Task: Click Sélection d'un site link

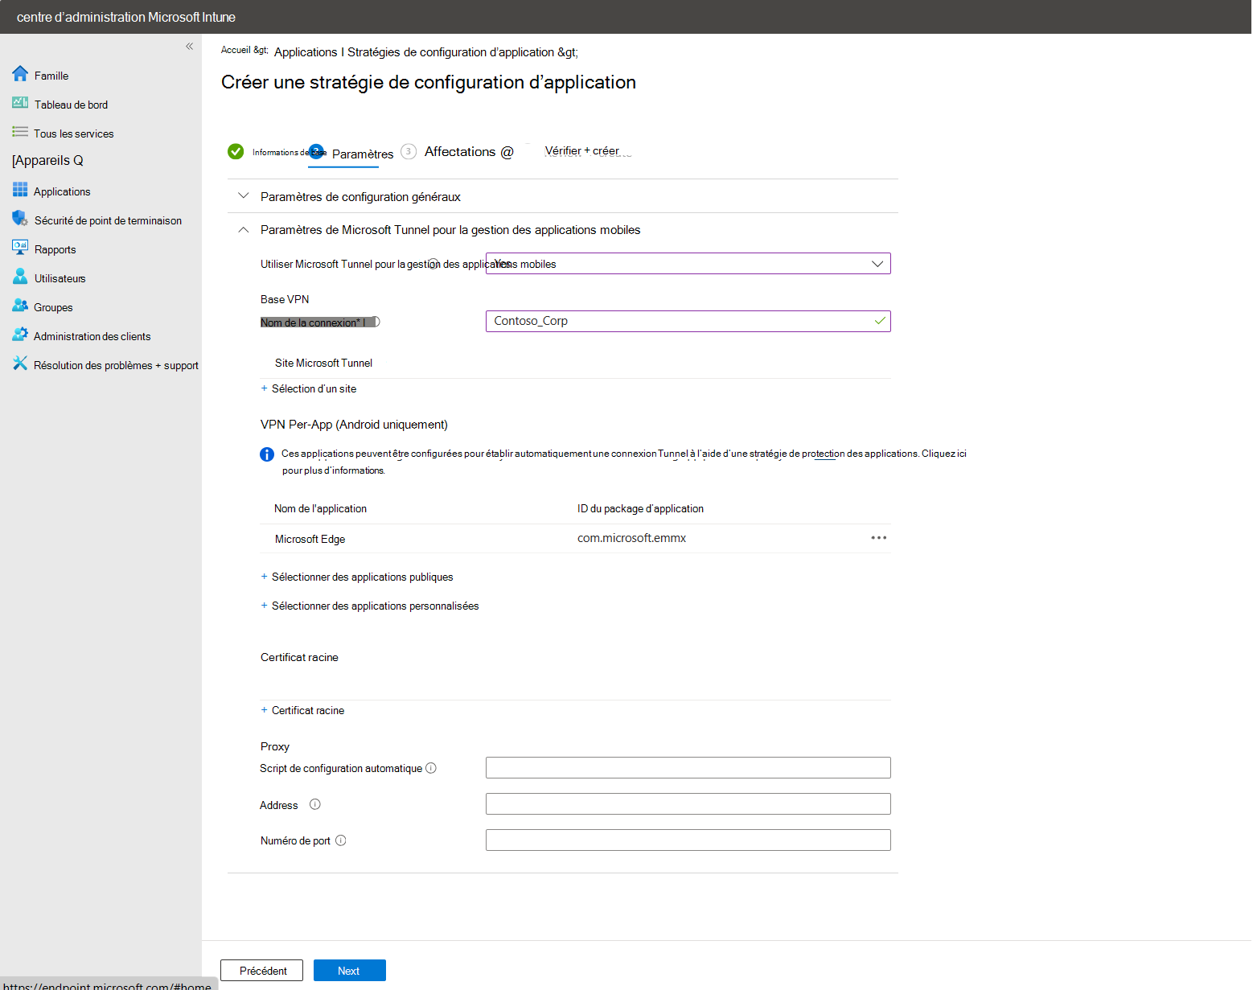Action: pos(314,388)
